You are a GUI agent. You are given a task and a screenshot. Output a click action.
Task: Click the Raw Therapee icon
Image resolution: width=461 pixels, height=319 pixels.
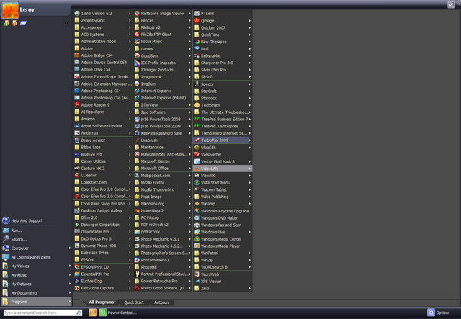pos(197,42)
